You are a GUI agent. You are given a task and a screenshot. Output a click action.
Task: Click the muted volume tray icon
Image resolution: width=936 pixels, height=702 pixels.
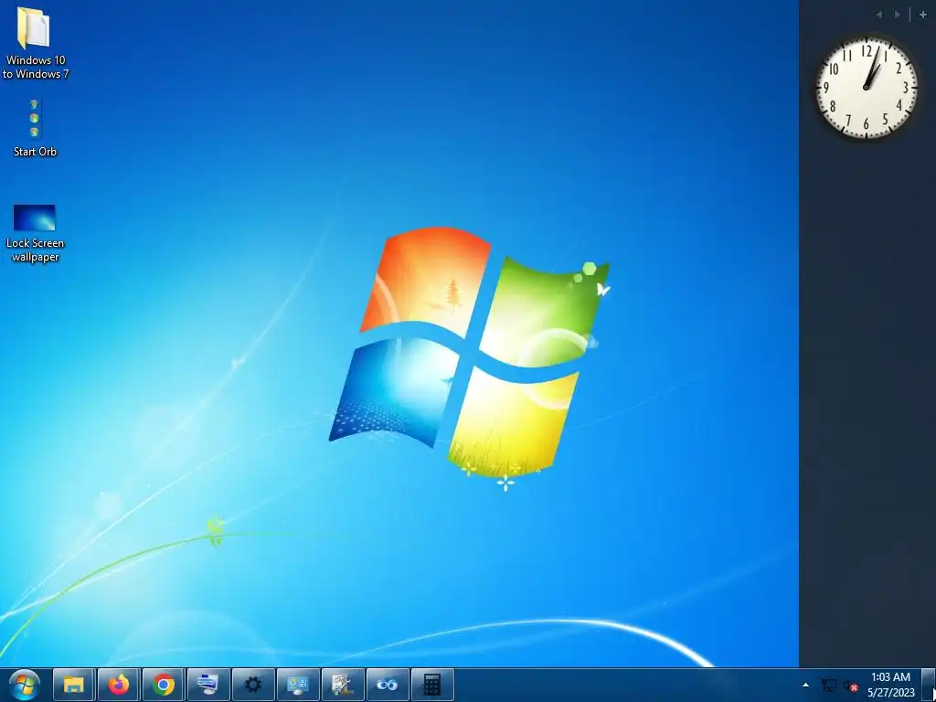tap(851, 686)
